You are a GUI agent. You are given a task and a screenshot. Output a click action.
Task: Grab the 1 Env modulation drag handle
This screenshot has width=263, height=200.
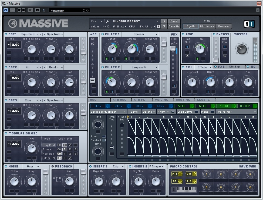pyautogui.click(x=108, y=106)
